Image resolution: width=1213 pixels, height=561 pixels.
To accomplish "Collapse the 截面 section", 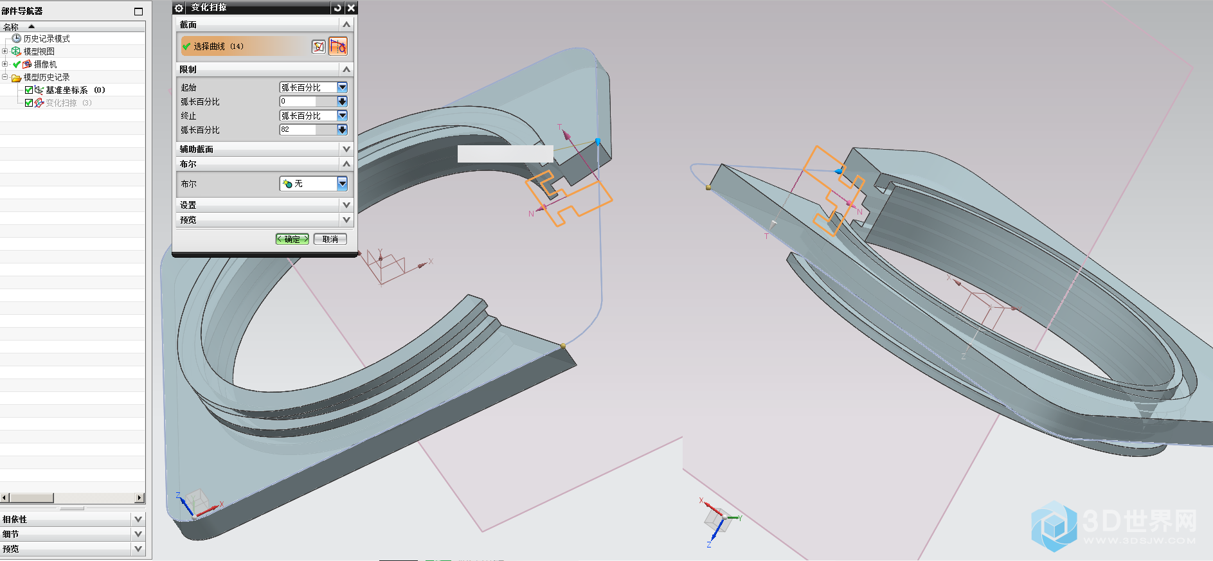I will [x=346, y=24].
